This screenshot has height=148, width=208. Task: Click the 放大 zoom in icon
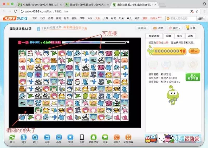[24, 137]
